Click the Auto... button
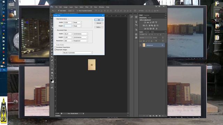223x125 pixels. click(99, 27)
